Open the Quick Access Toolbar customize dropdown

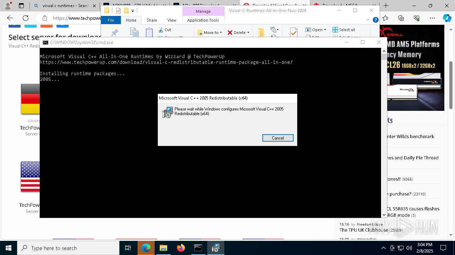pyautogui.click(x=133, y=11)
